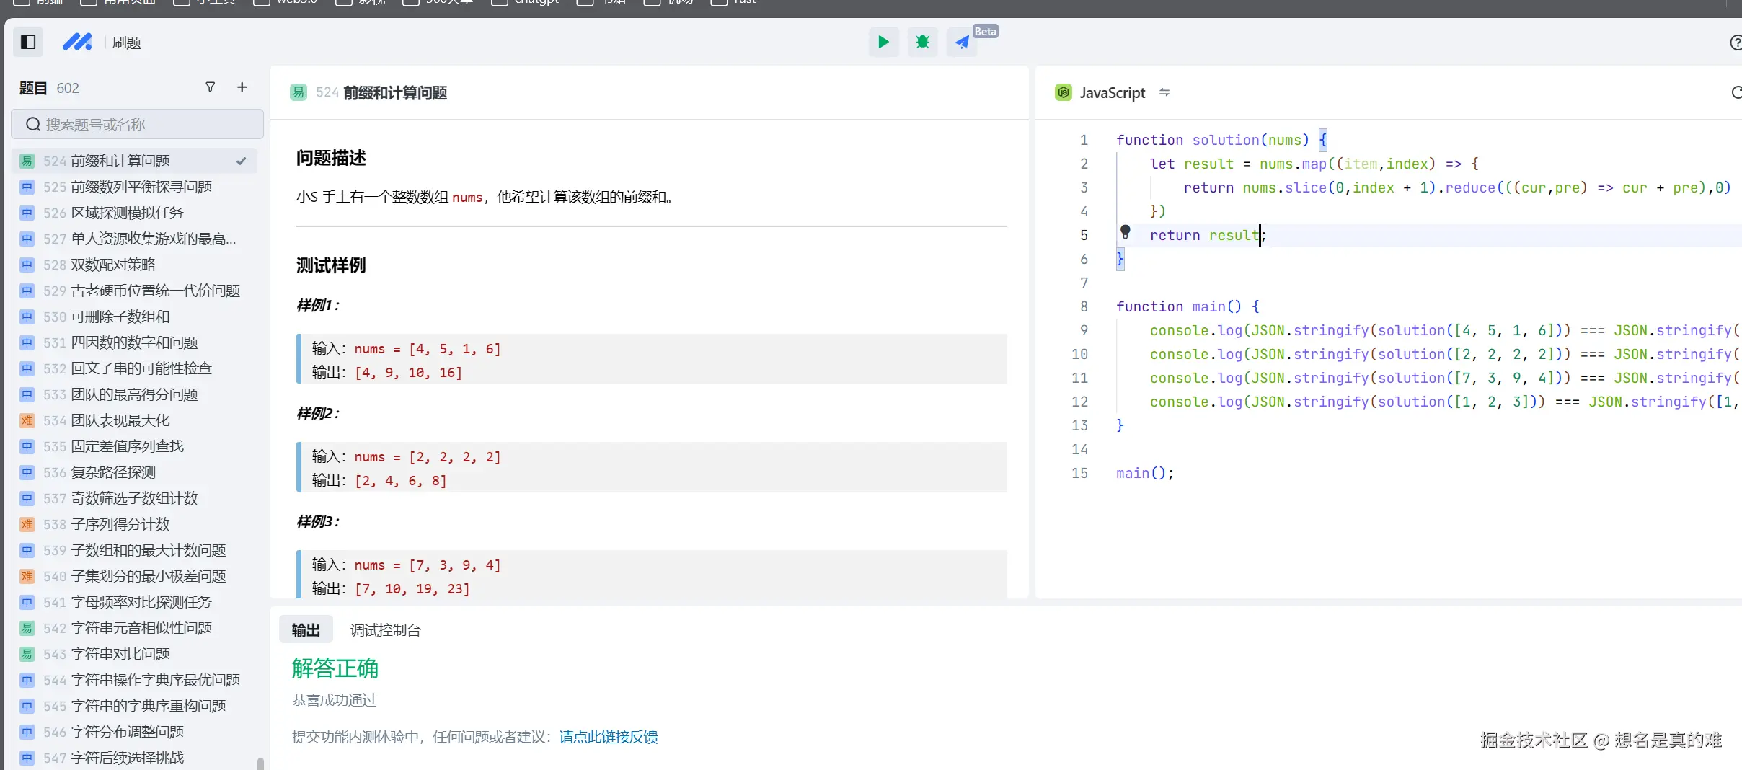The image size is (1742, 770).
Task: Open the problem list filter icon
Action: pyautogui.click(x=211, y=87)
